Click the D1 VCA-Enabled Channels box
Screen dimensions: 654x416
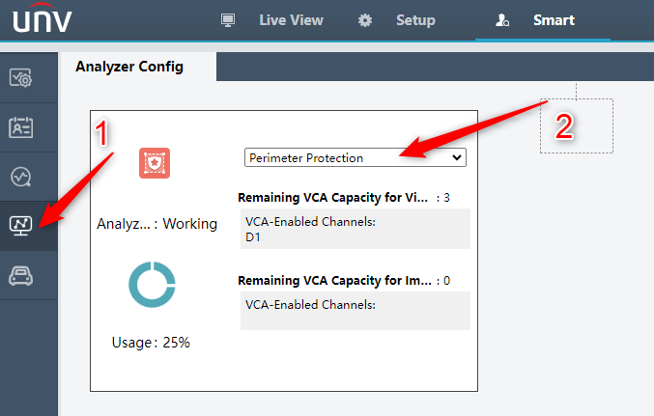pyautogui.click(x=355, y=229)
